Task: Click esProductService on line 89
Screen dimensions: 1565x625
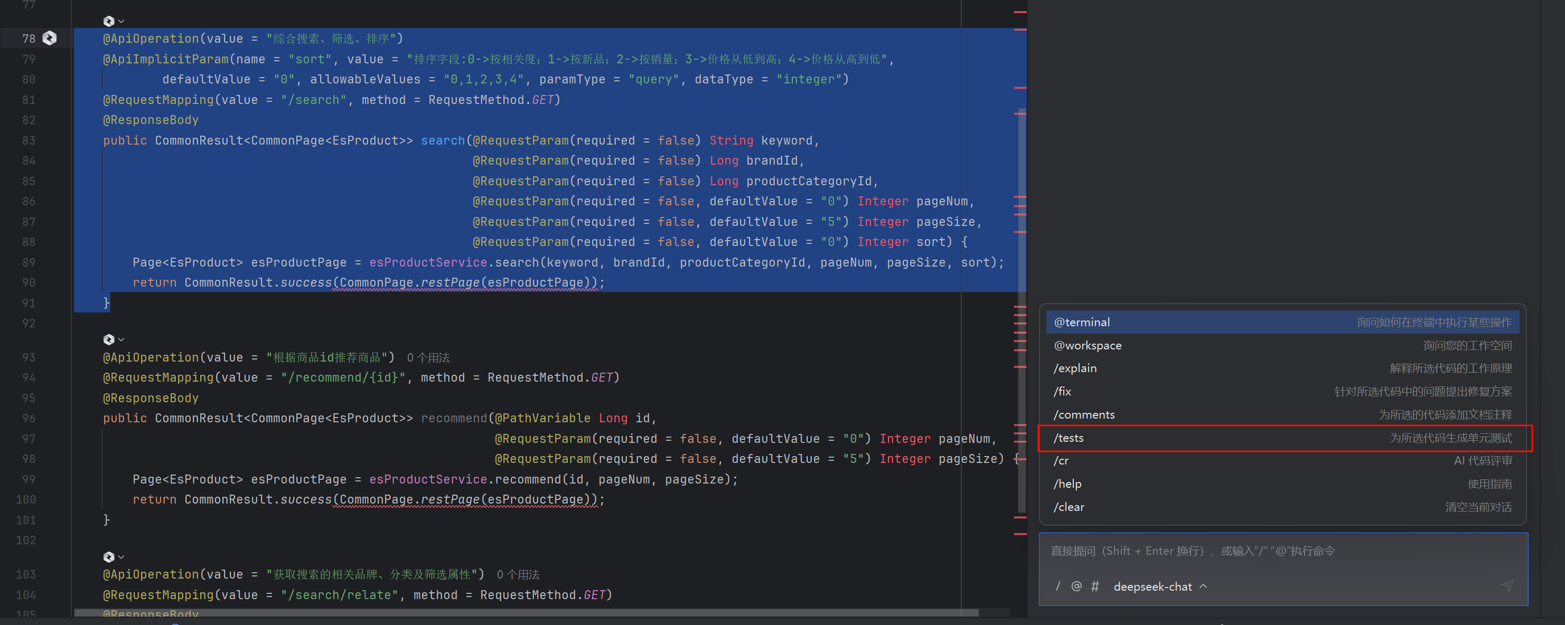Action: point(428,262)
